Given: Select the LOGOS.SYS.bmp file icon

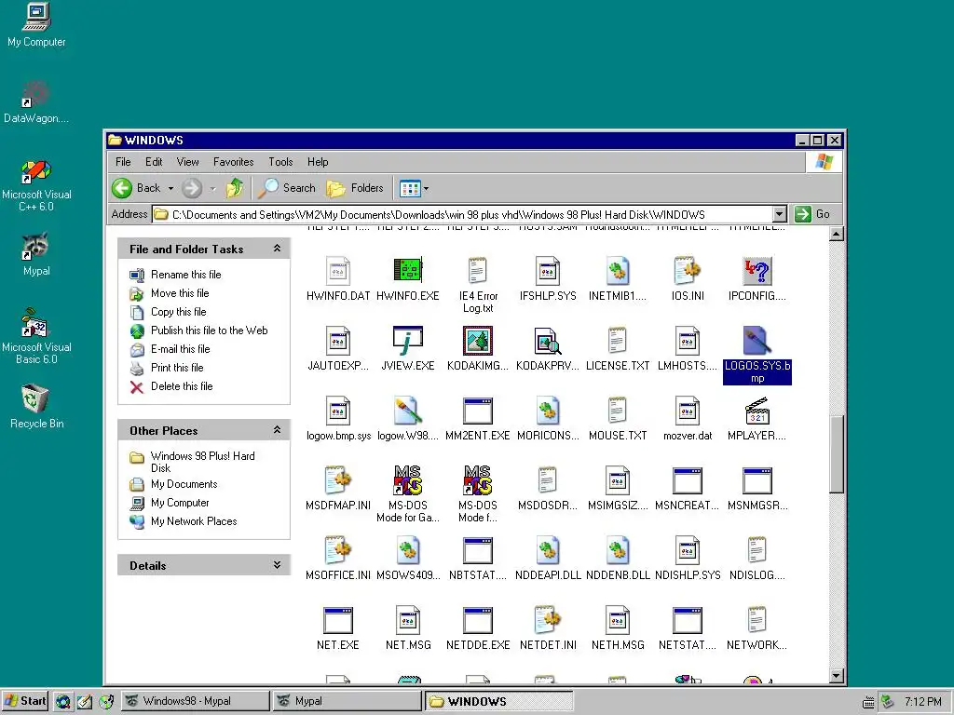Looking at the screenshot, I should pyautogui.click(x=756, y=341).
